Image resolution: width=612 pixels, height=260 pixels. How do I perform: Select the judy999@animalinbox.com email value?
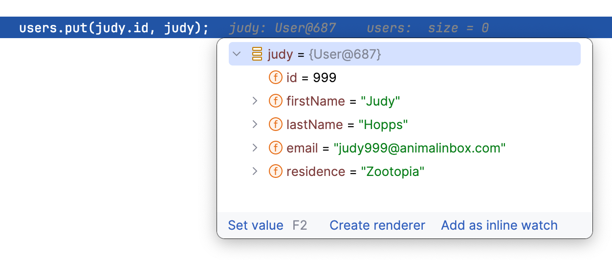point(419,148)
